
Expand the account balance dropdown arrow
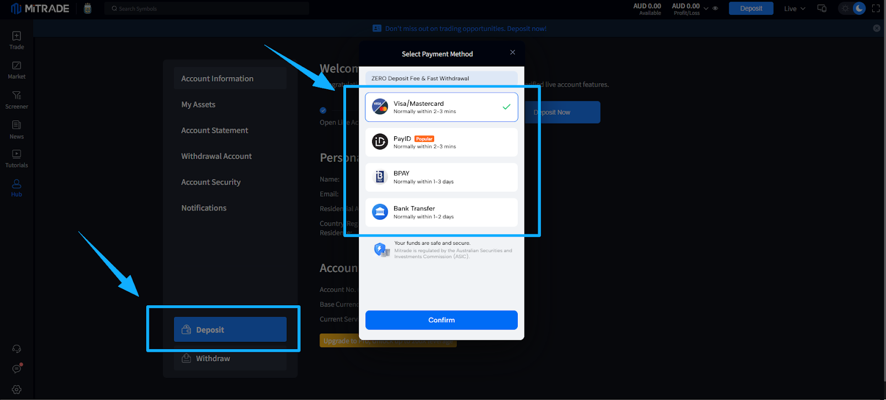pyautogui.click(x=706, y=8)
